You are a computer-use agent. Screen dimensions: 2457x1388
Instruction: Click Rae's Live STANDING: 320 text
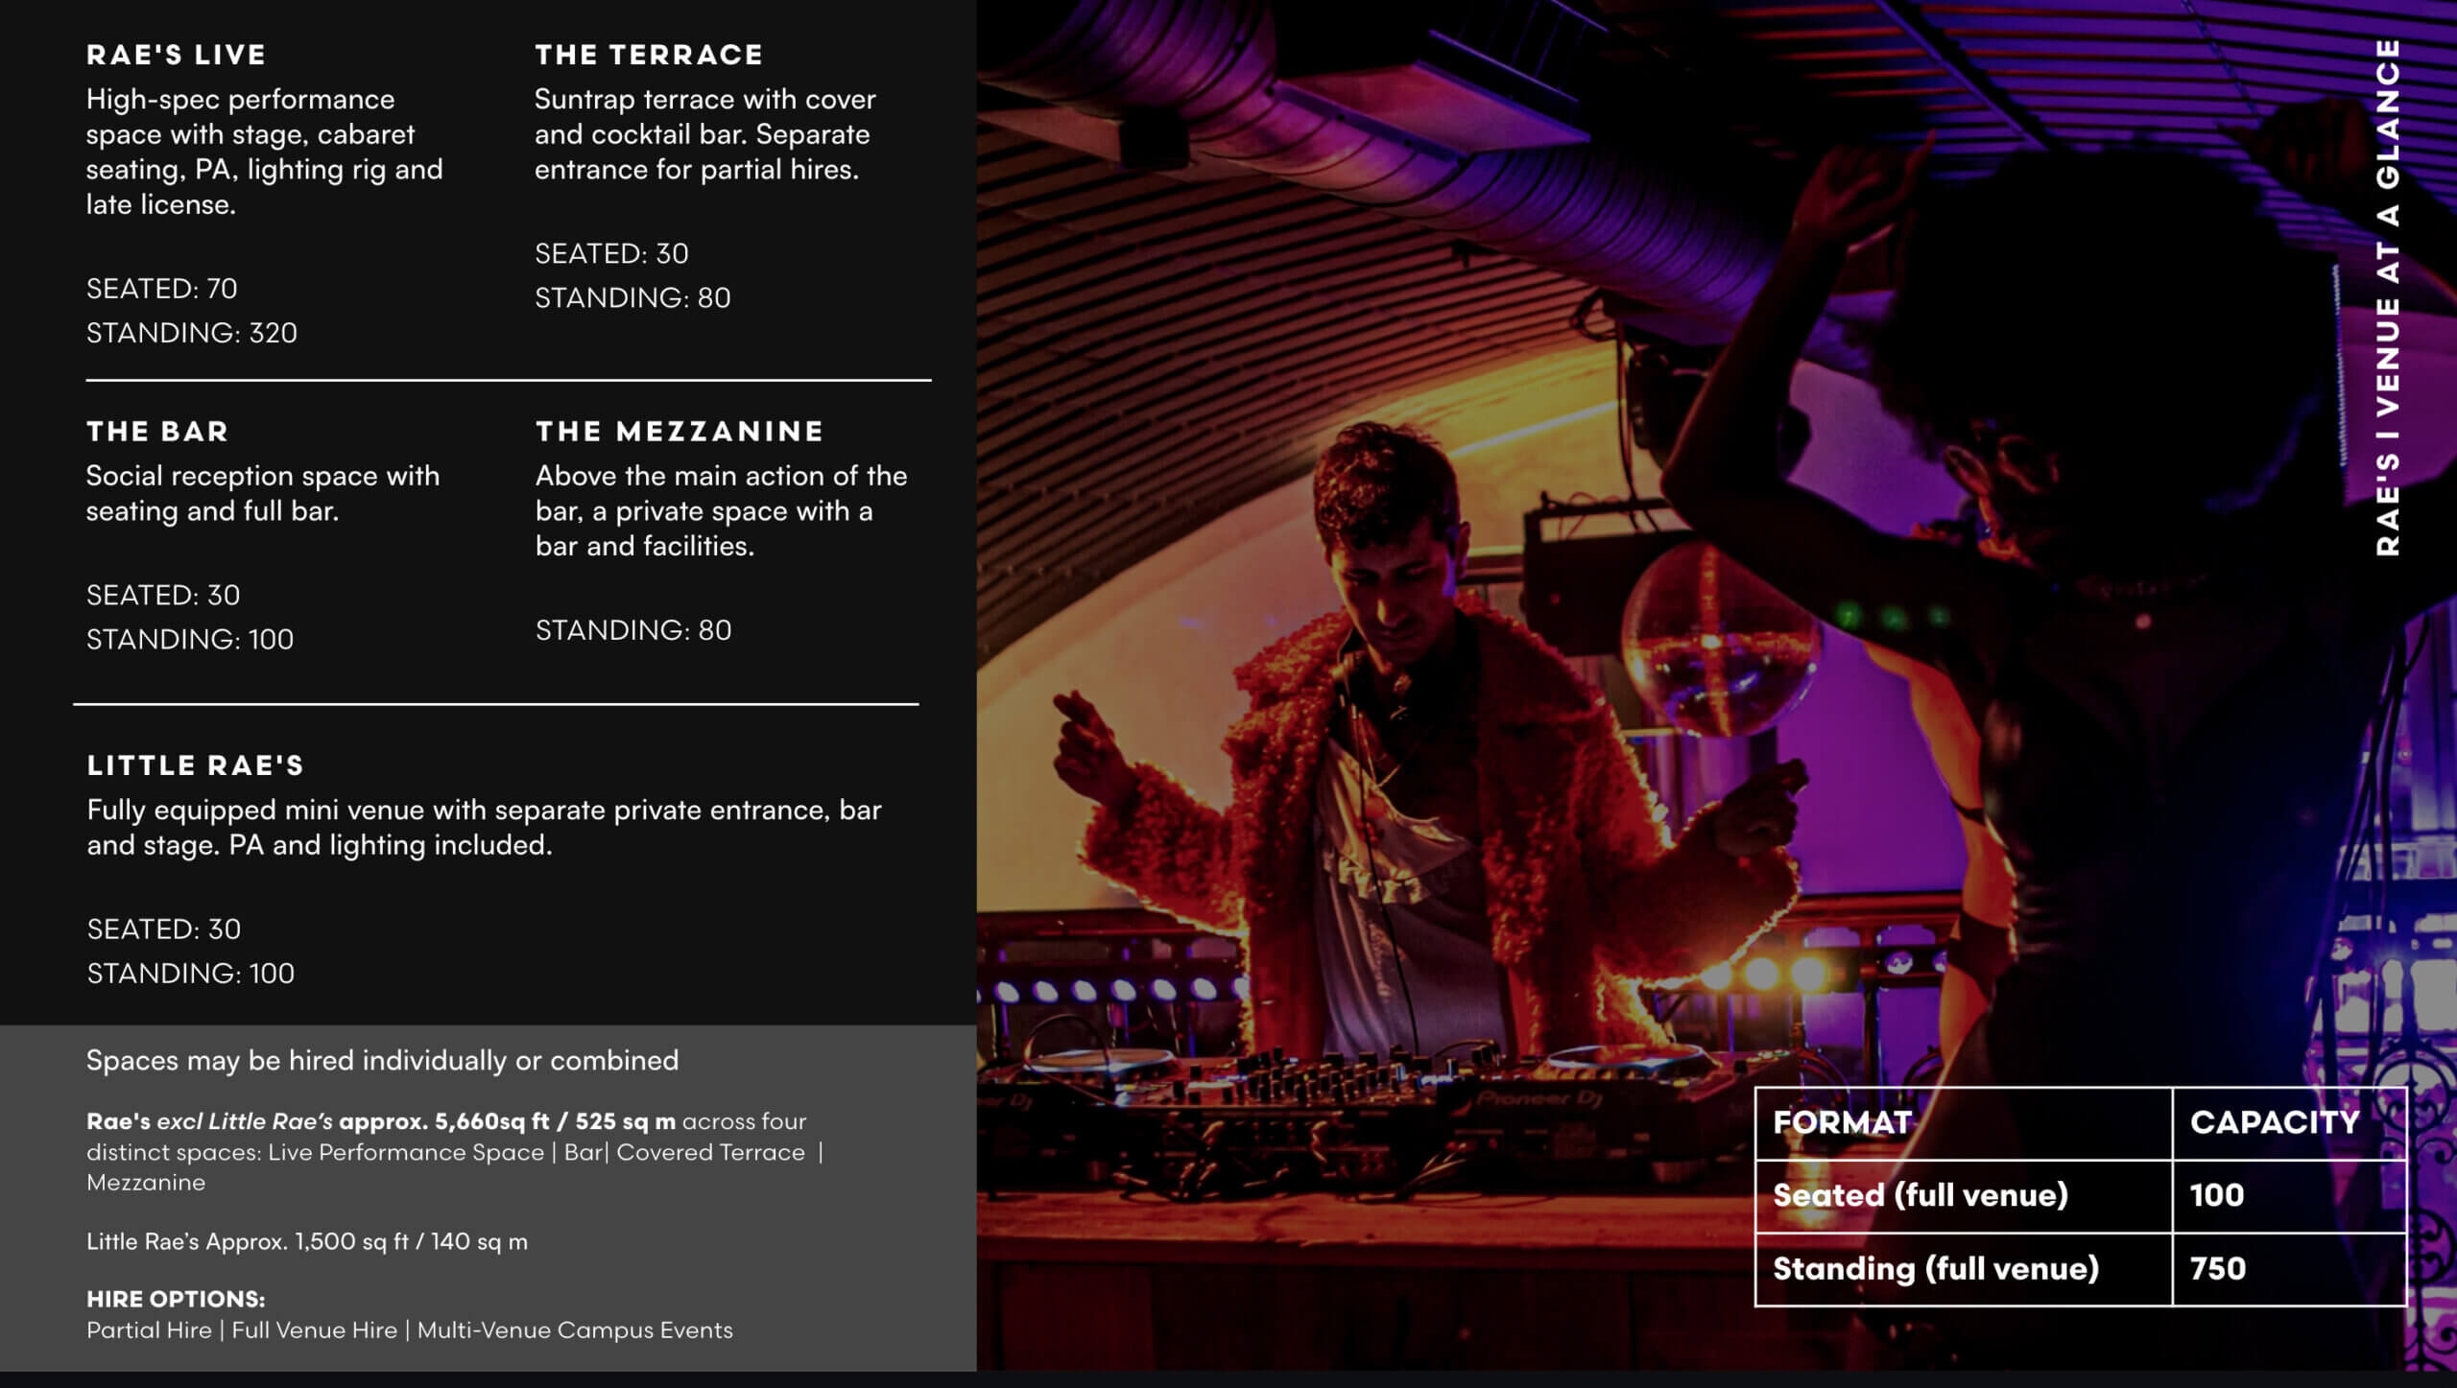coord(192,333)
